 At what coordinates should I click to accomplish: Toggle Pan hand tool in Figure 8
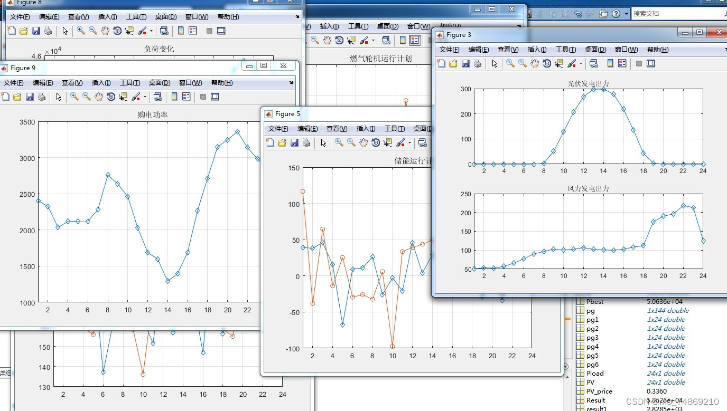[105, 31]
